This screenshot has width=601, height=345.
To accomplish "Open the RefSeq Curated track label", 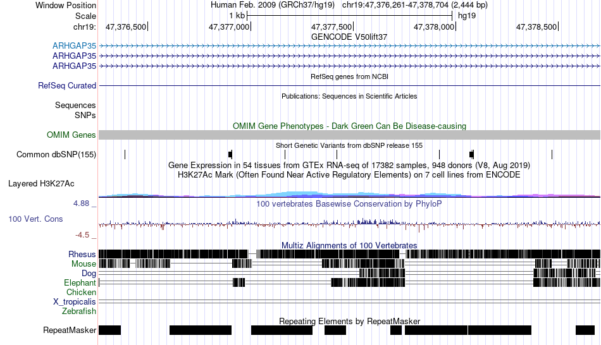I will pyautogui.click(x=67, y=85).
